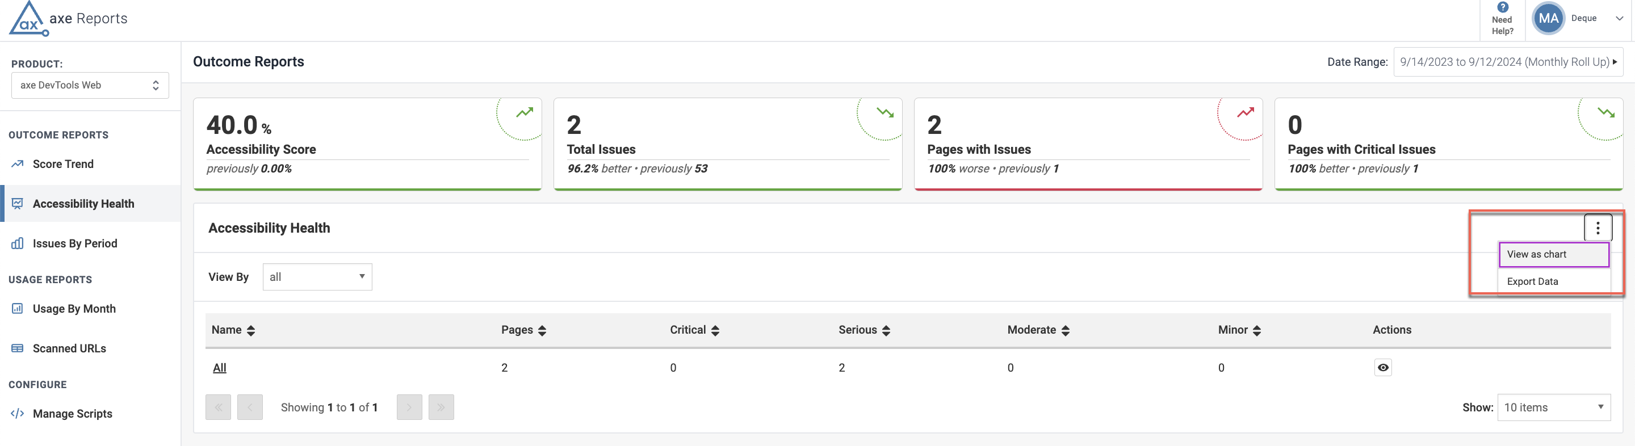Open the Product axe DevTools Web dropdown
The height and width of the screenshot is (446, 1635).
(x=90, y=86)
